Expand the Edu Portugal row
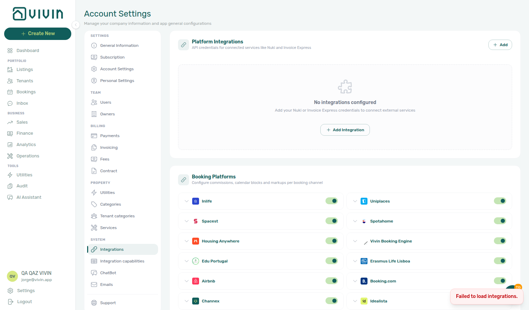Screen dimensions: 529x310 point(187,261)
